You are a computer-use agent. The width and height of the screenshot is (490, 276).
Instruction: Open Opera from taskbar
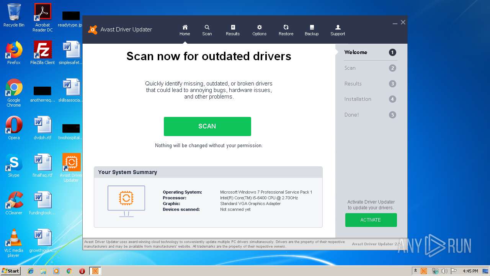click(x=82, y=271)
